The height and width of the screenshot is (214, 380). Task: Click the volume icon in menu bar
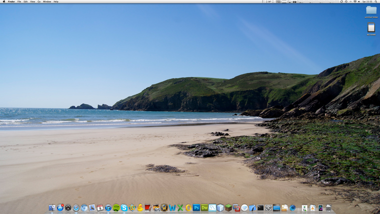click(359, 1)
